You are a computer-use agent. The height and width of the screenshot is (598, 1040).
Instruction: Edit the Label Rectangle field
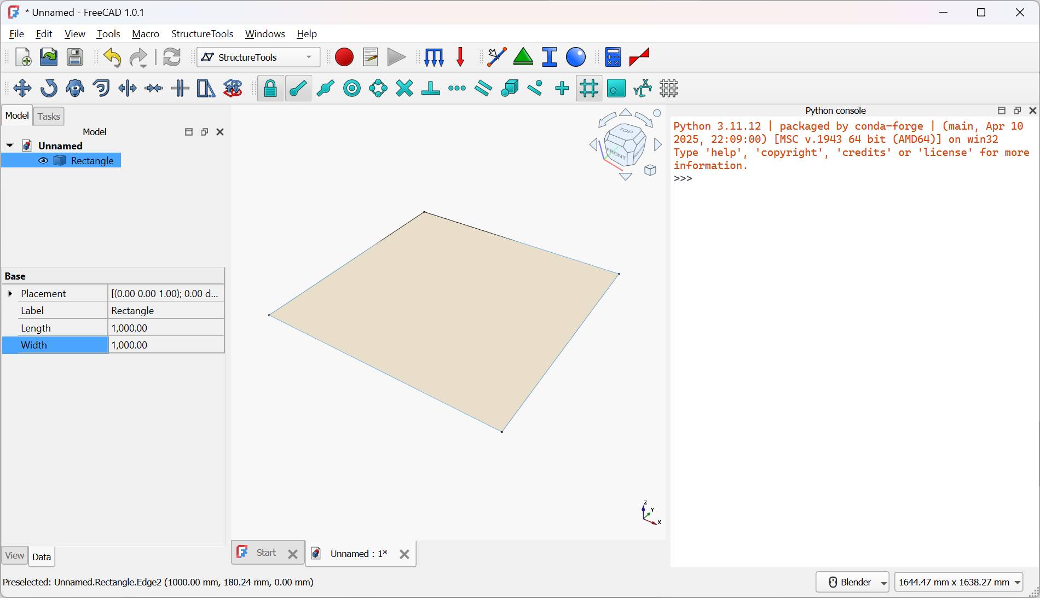166,311
